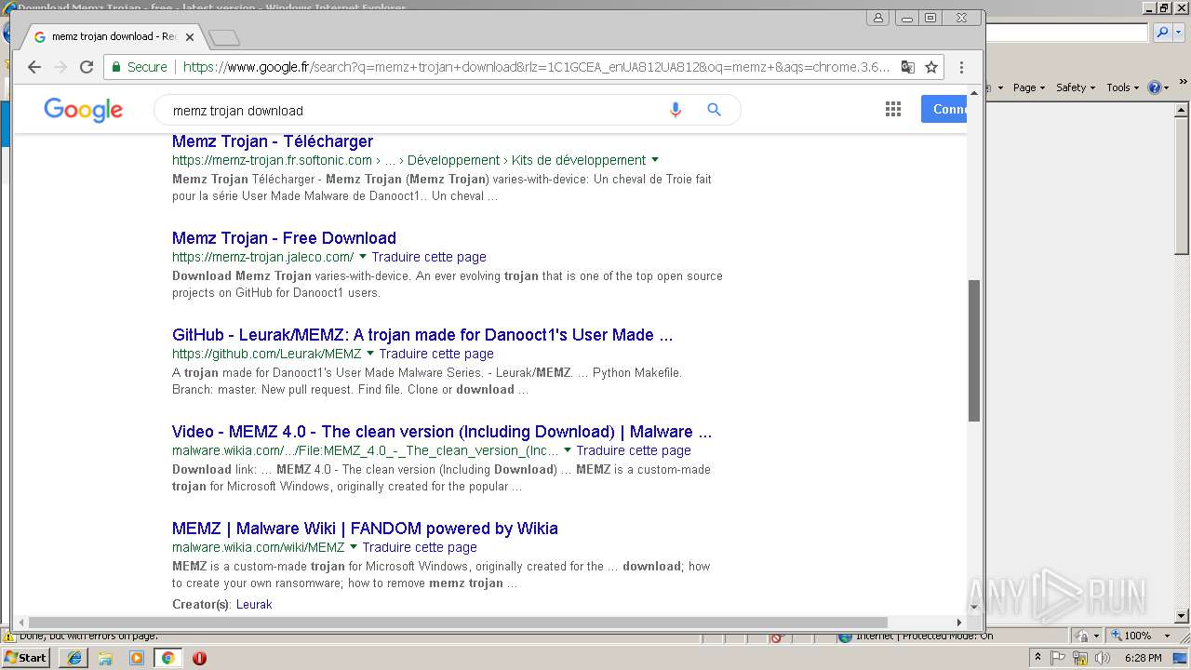The height and width of the screenshot is (670, 1191).
Task: Translate the Malware Wiki result page
Action: pyautogui.click(x=420, y=547)
